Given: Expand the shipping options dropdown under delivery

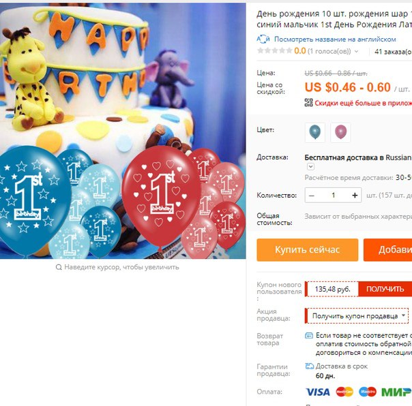Looking at the screenshot, I should [310, 166].
